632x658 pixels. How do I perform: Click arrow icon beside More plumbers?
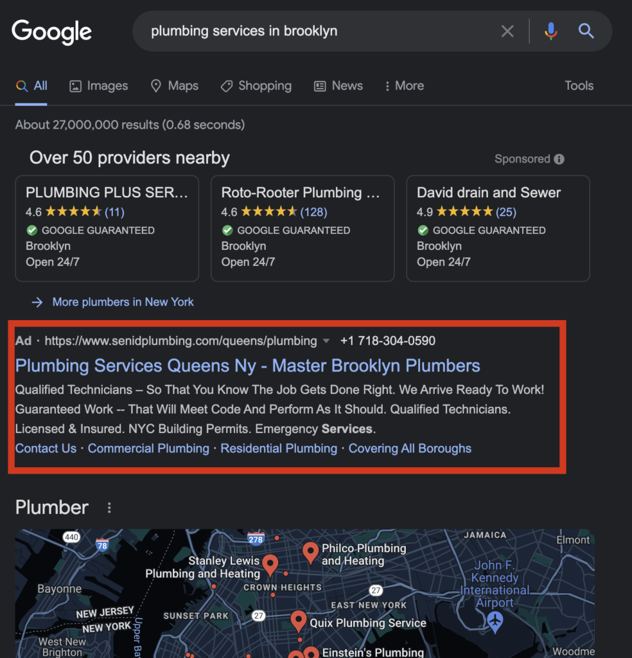click(x=37, y=302)
